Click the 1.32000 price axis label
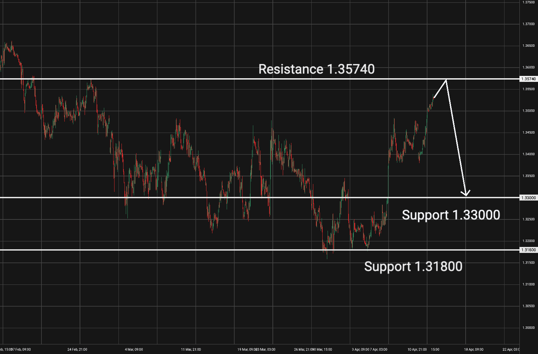The image size is (538, 354). point(529,241)
